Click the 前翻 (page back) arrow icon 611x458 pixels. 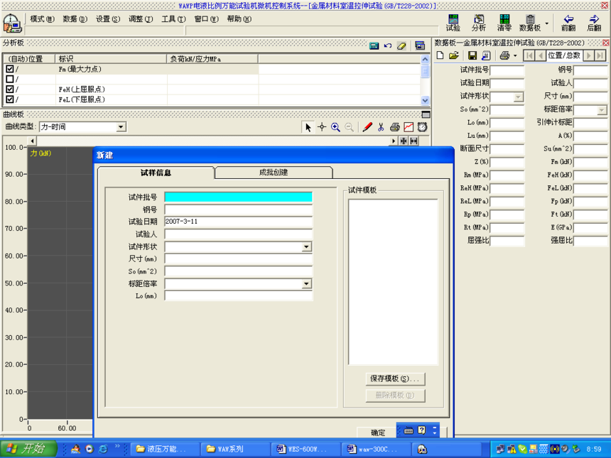[x=568, y=23]
